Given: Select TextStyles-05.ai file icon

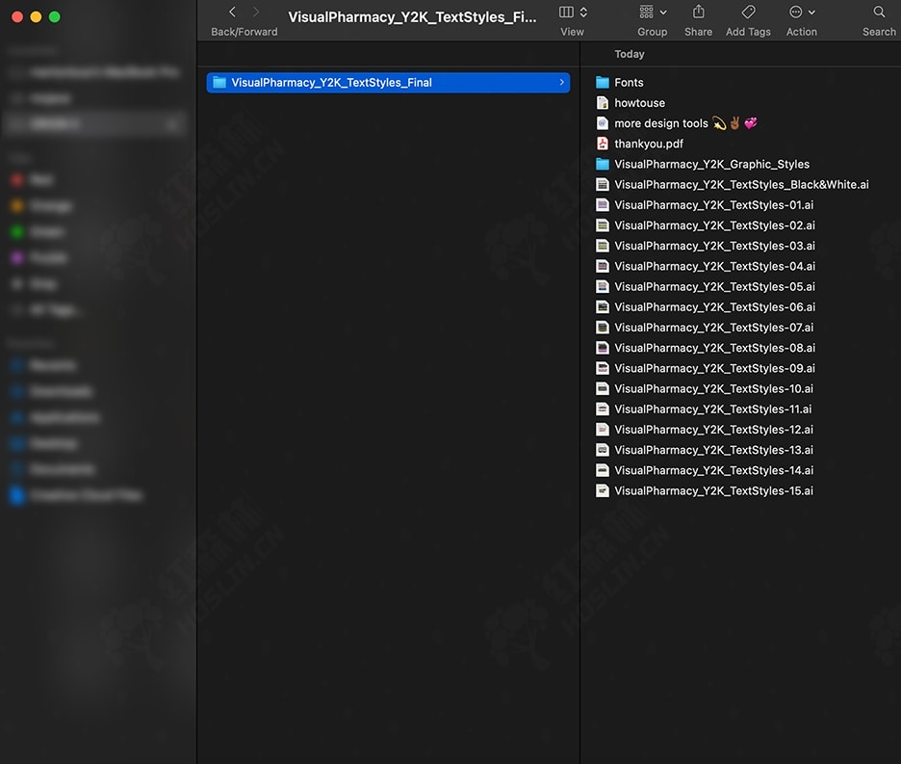Looking at the screenshot, I should click(x=603, y=286).
